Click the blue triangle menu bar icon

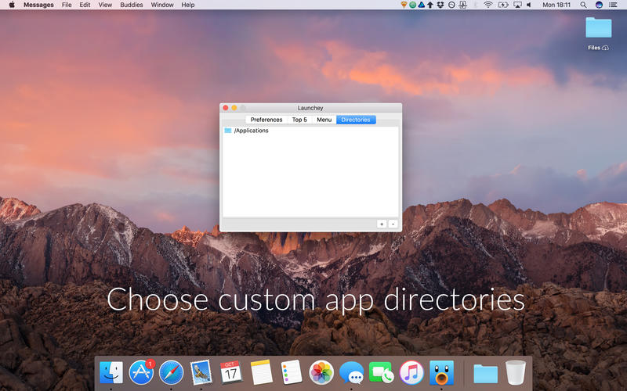point(422,5)
